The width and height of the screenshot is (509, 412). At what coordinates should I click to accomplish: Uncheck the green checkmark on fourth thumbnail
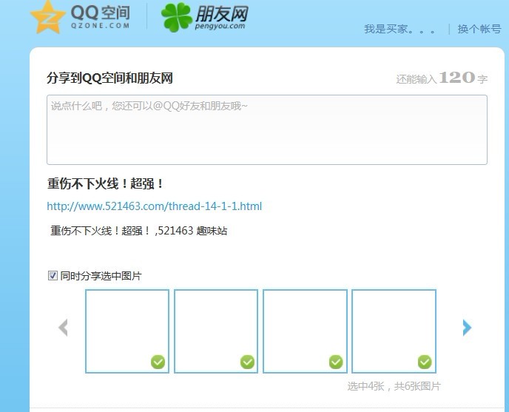(x=425, y=362)
